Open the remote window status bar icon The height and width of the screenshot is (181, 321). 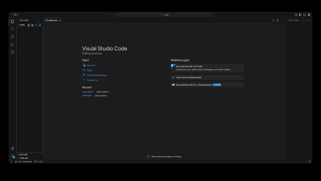[x=11, y=162]
